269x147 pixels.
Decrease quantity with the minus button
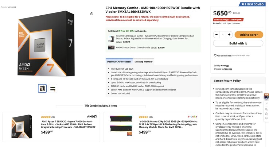[216, 35]
